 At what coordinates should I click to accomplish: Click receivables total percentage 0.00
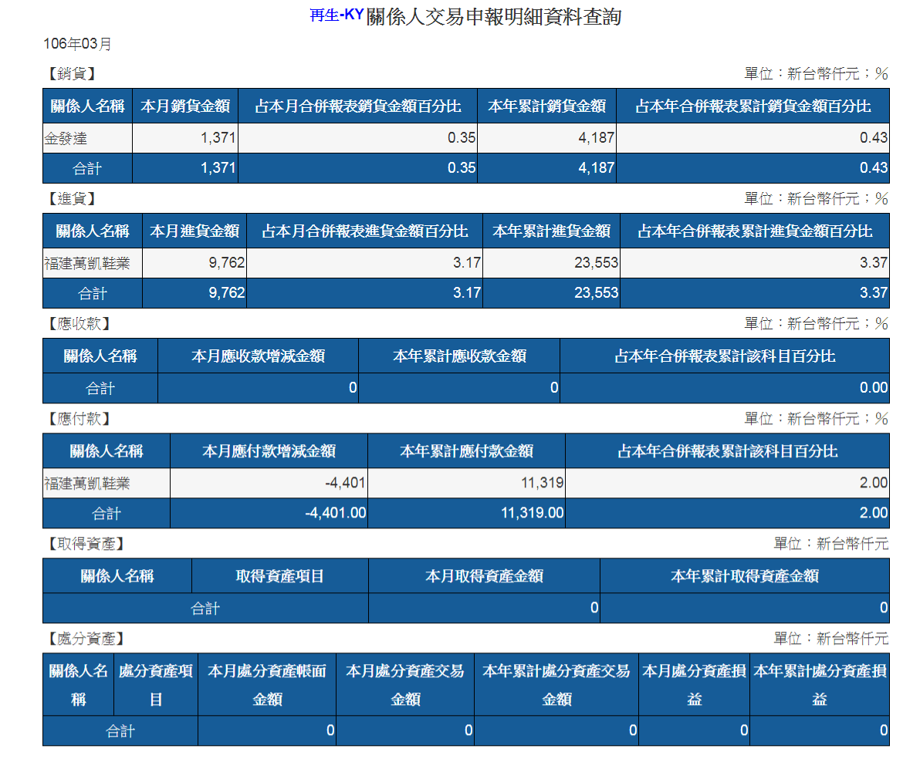coord(873,388)
